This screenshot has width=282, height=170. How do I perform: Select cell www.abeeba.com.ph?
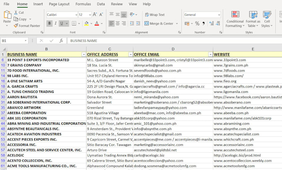[248, 113]
